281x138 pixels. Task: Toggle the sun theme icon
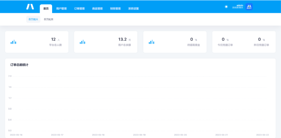point(226,7)
